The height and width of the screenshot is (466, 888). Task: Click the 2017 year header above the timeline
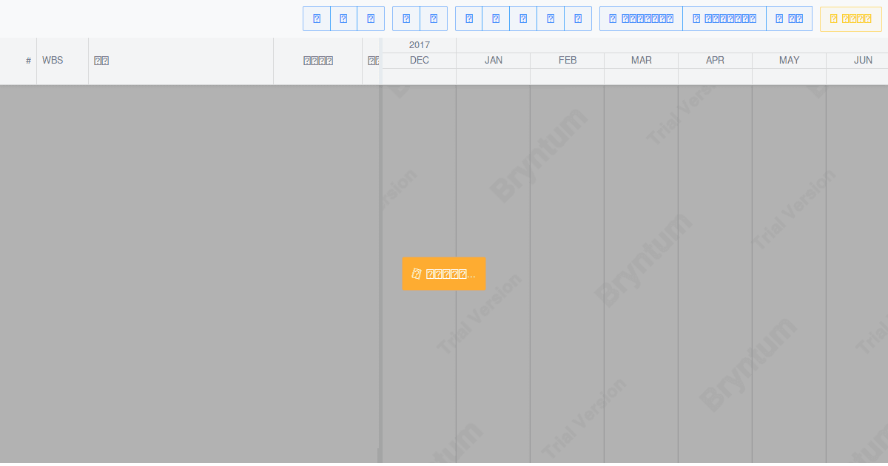point(420,44)
